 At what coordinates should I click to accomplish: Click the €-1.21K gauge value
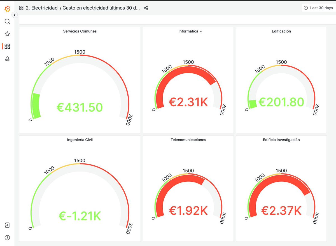click(x=80, y=216)
